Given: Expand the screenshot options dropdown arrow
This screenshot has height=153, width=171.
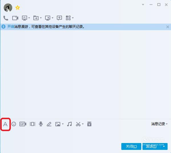Looking at the screenshot, I should (83, 124).
